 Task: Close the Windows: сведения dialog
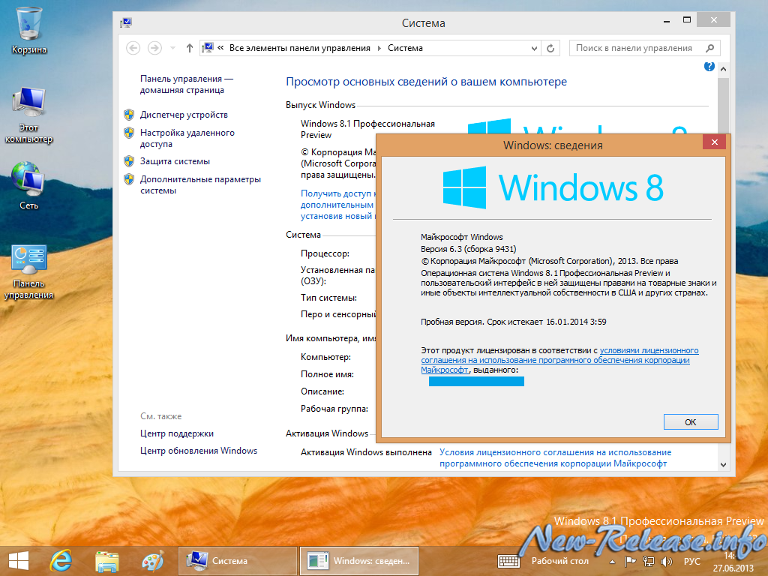[714, 142]
